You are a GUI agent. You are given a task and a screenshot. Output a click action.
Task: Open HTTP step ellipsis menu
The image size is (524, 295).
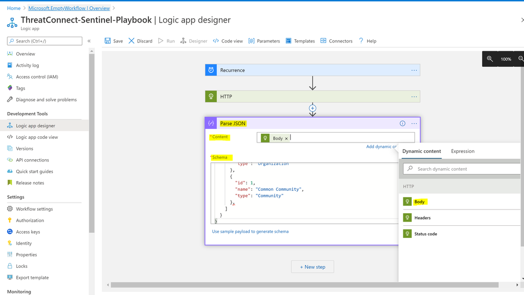414,96
